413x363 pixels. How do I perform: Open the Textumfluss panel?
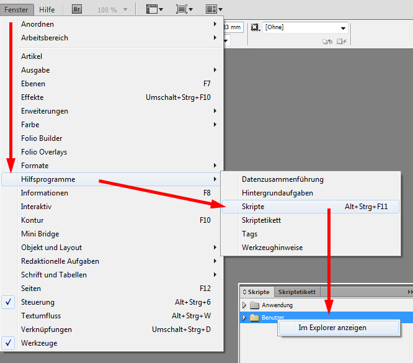[111, 316]
